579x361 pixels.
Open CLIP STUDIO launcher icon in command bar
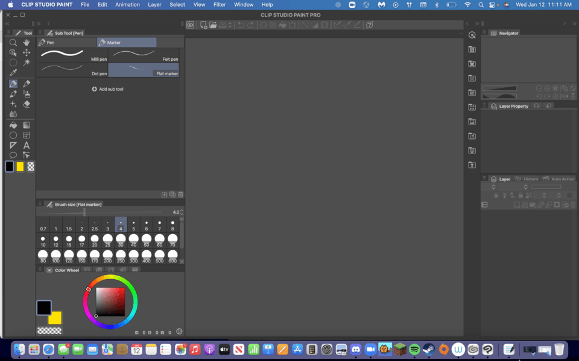(190, 25)
